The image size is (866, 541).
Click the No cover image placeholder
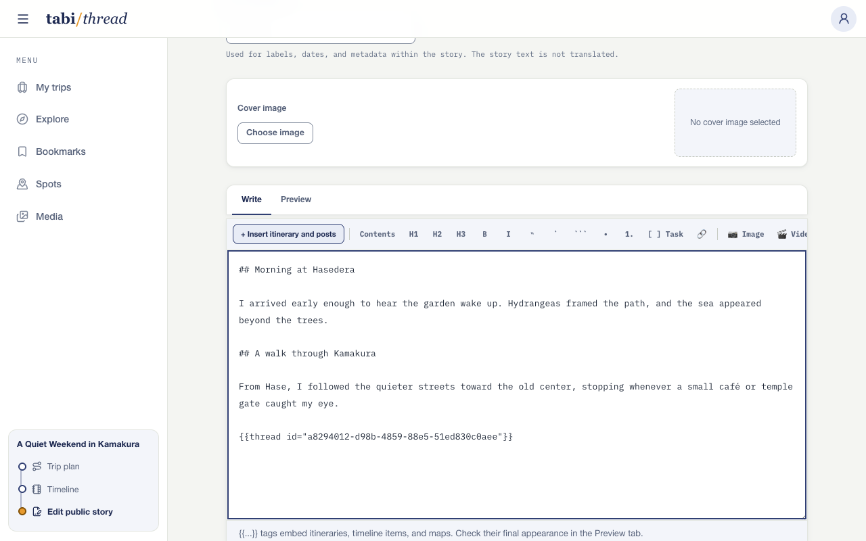tap(735, 122)
